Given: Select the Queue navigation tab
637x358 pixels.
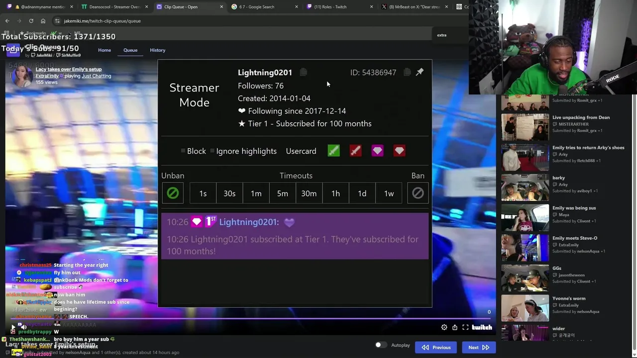Looking at the screenshot, I should click(130, 50).
